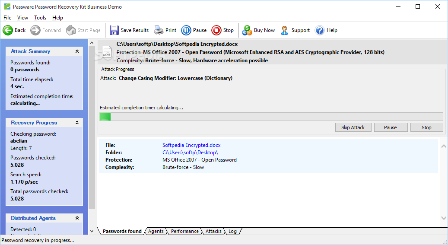448x245 pixels.
Task: Click 'MS Office 2007 - Open Password' in results
Action: coord(200,160)
